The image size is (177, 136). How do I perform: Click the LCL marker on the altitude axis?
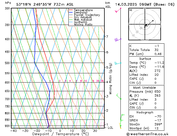[110, 128]
